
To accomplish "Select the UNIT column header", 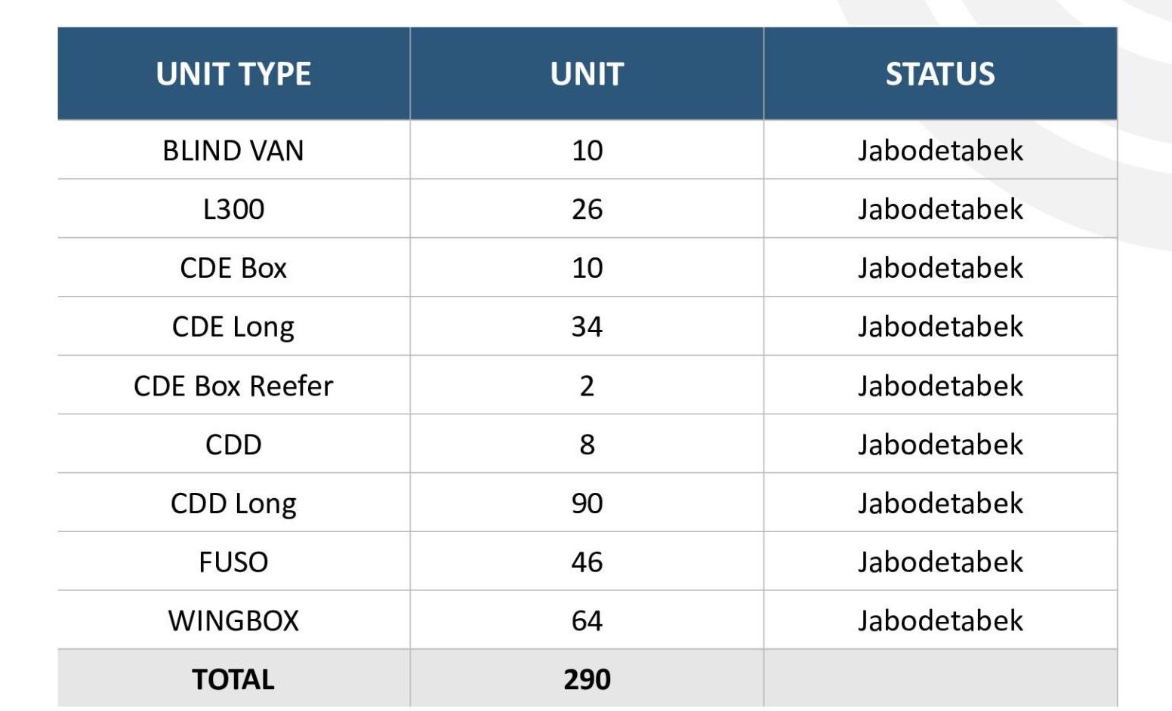I will pos(587,74).
